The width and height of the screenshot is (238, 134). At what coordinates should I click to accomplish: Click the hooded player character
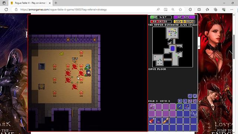[x=88, y=74]
